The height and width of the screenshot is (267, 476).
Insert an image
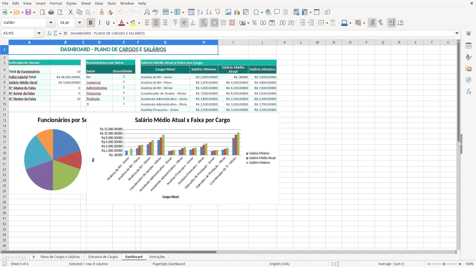pyautogui.click(x=228, y=12)
